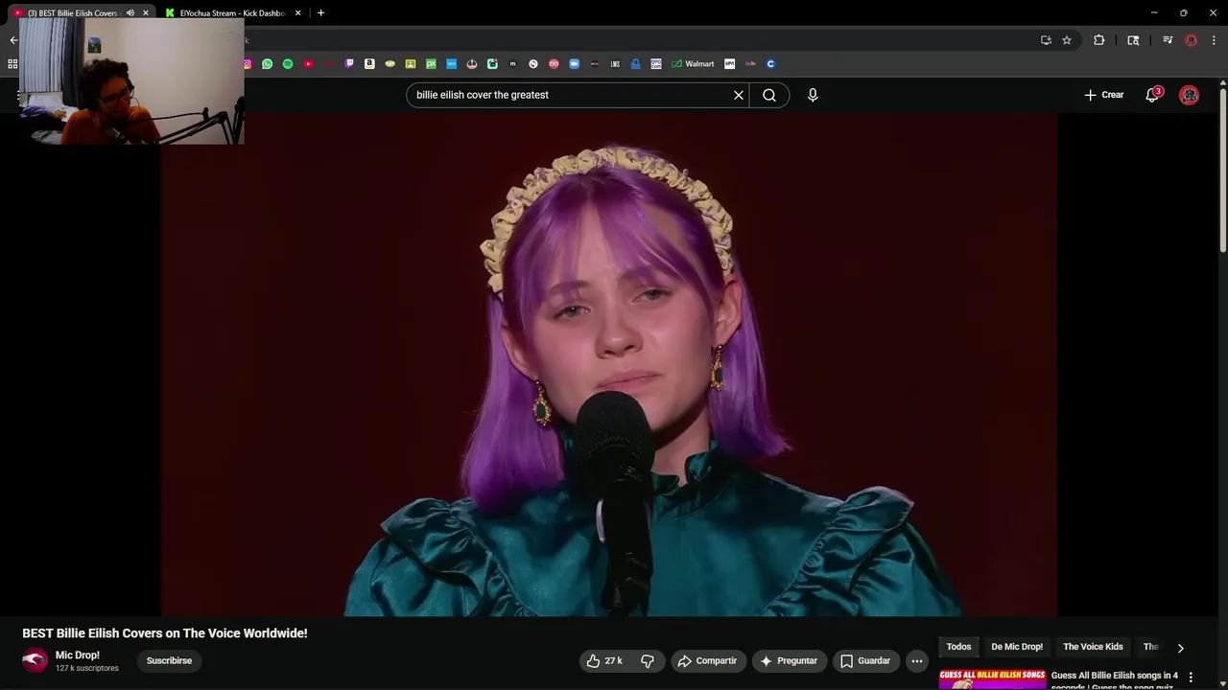The width and height of the screenshot is (1228, 690).
Task: Open options for Guess All Billie Eilish video
Action: point(1192,678)
